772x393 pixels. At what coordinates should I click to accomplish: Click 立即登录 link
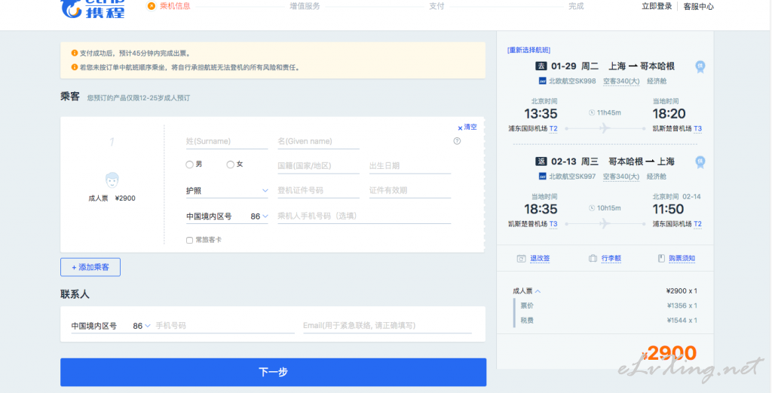pyautogui.click(x=657, y=6)
